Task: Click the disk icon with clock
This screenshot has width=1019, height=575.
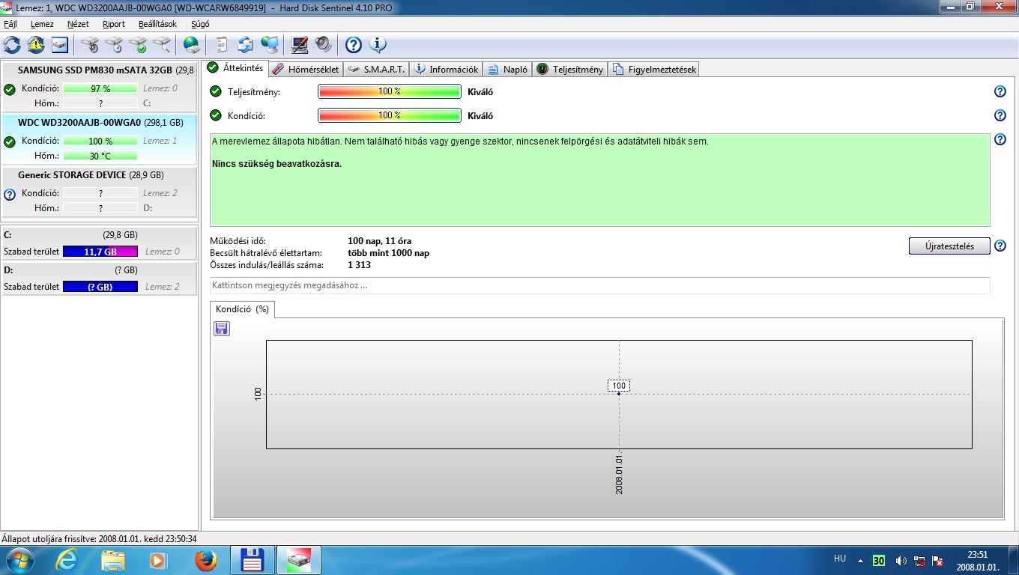Action: (115, 45)
